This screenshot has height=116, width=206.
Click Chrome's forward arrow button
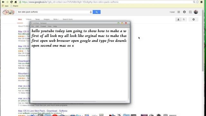coord(7,2)
